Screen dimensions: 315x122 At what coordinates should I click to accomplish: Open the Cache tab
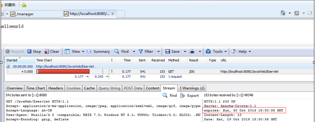click(x=89, y=88)
